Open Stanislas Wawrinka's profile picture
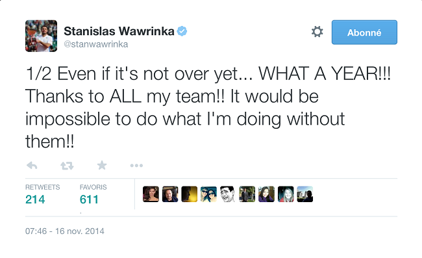 click(x=41, y=36)
